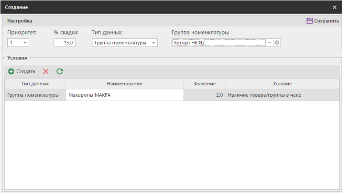Sort by the Тип данных column header
Image resolution: width=342 pixels, height=193 pixels.
(35, 84)
